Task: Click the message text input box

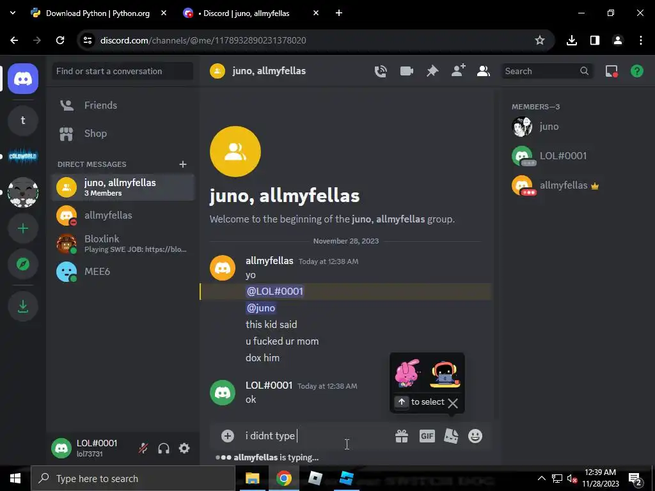Action: [315, 436]
